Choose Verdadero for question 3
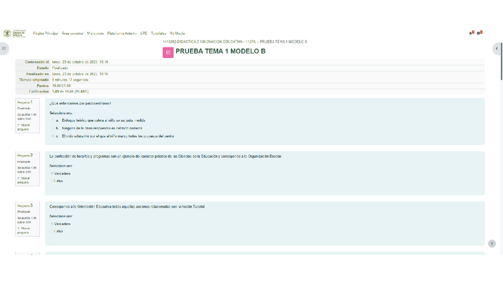Screen dimensions: 503x283 pyautogui.click(x=52, y=224)
